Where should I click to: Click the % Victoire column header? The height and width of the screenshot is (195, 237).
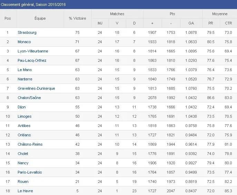point(77,18)
